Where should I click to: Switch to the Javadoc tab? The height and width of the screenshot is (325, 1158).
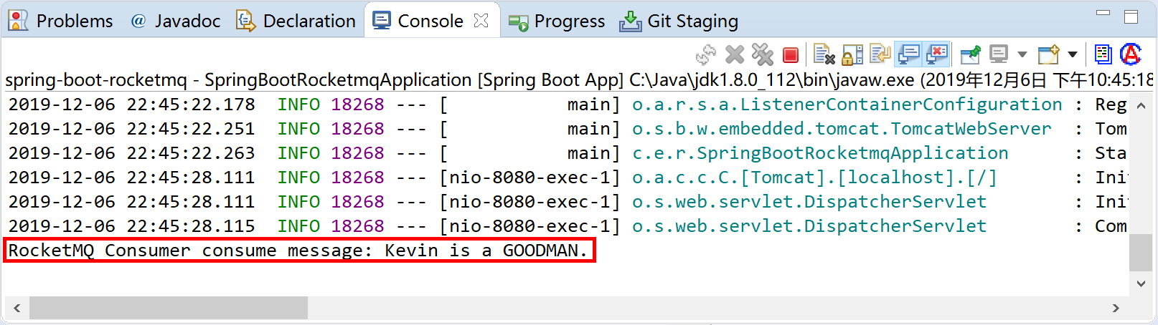(176, 21)
